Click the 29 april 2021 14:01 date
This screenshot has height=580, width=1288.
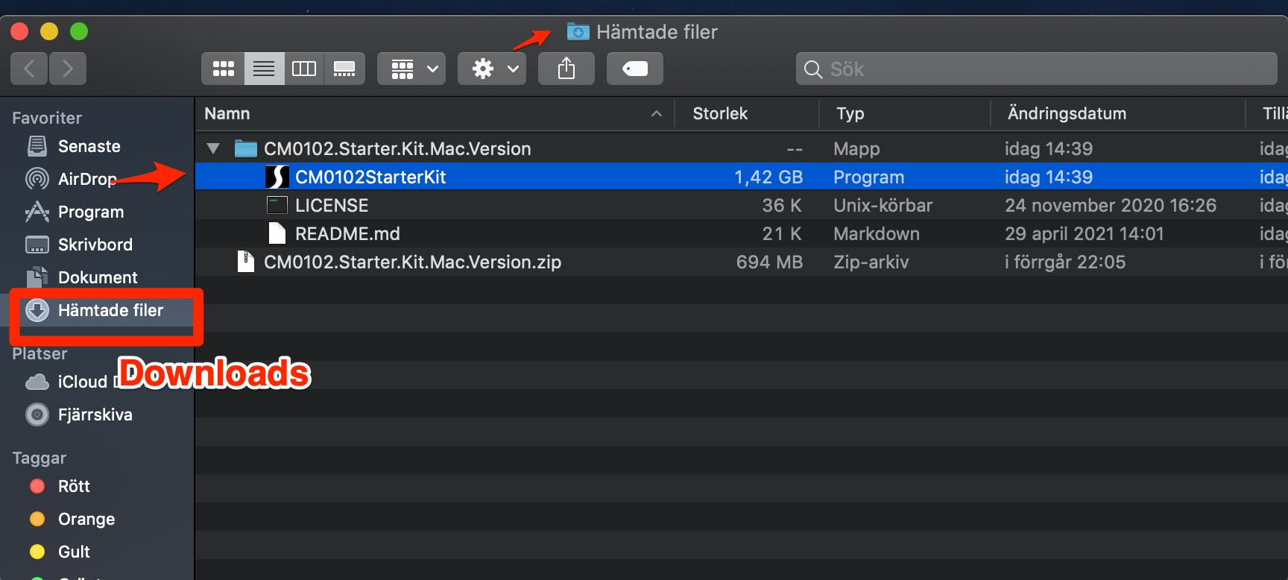[1085, 233]
